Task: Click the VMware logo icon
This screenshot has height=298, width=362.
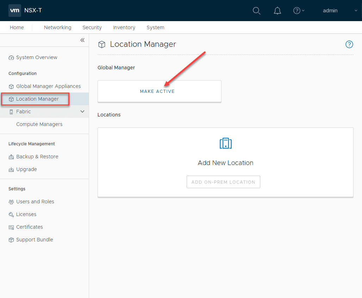Action: coord(14,11)
